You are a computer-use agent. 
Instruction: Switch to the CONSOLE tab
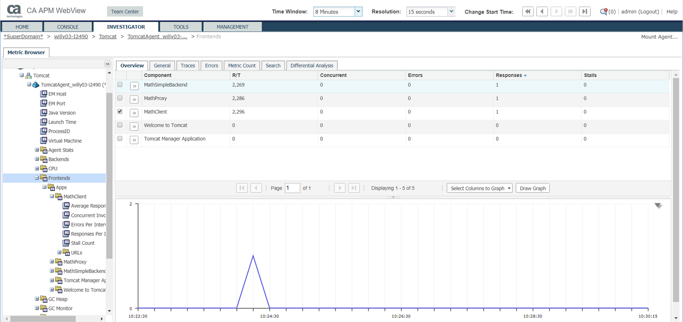click(x=68, y=27)
